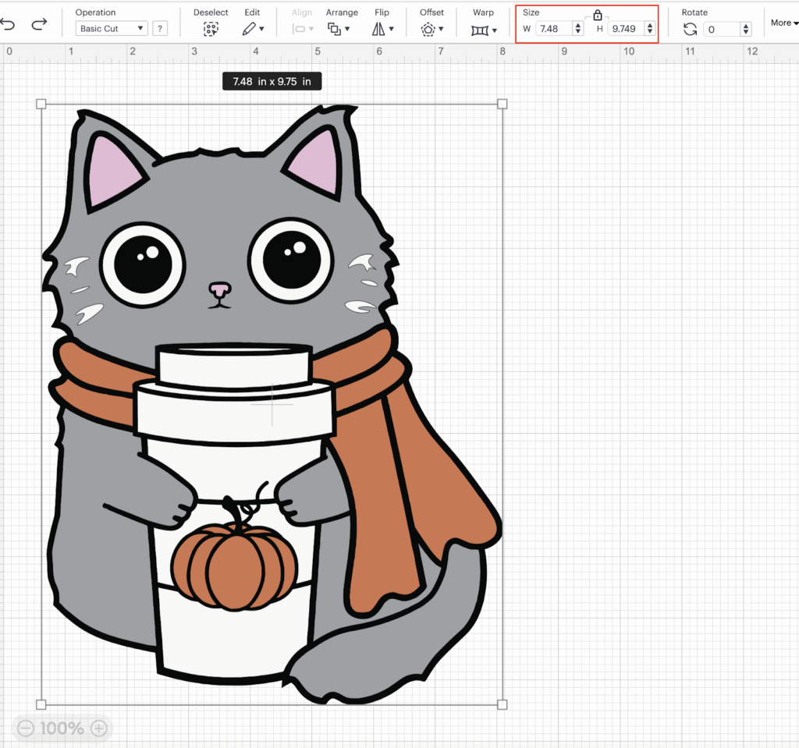Expand the Basic Cut operation dropdown
This screenshot has width=799, height=748.
point(112,29)
